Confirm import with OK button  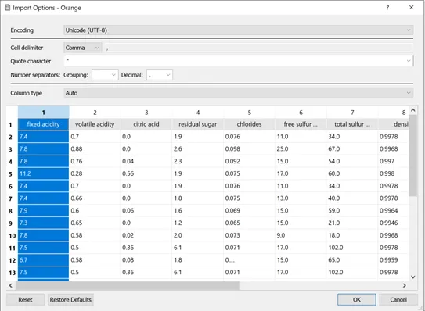pyautogui.click(x=357, y=299)
